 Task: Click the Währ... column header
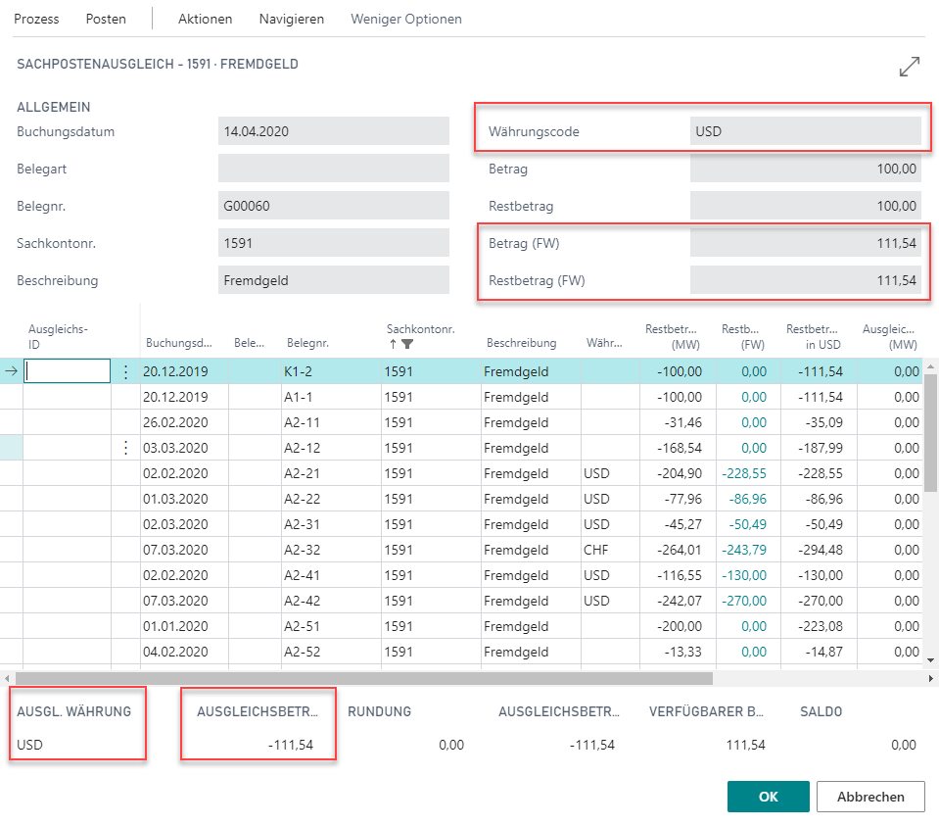[x=604, y=343]
